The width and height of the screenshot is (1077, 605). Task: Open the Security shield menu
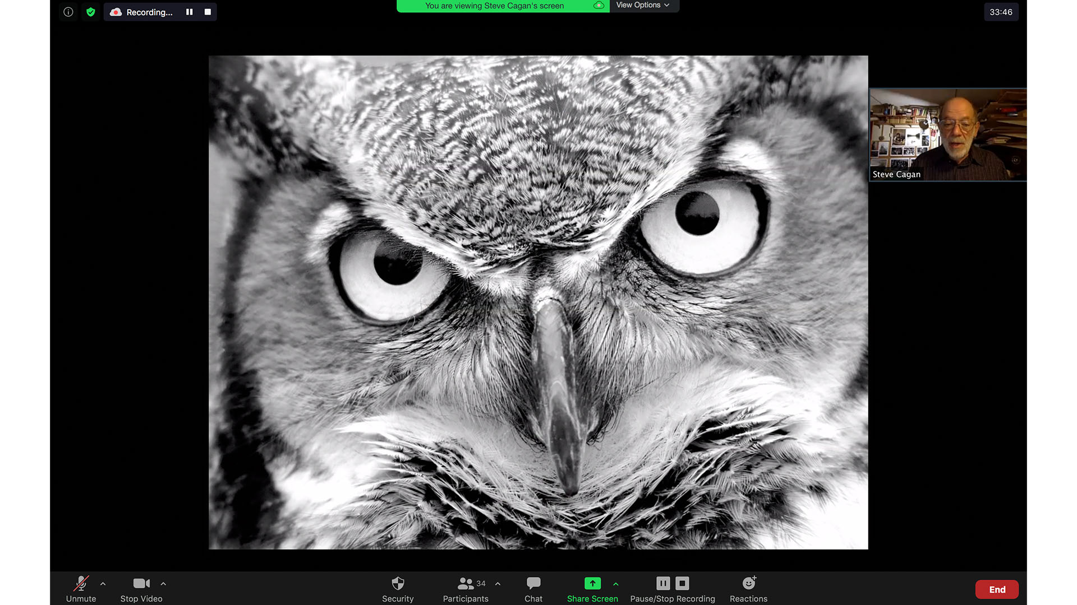(x=398, y=589)
